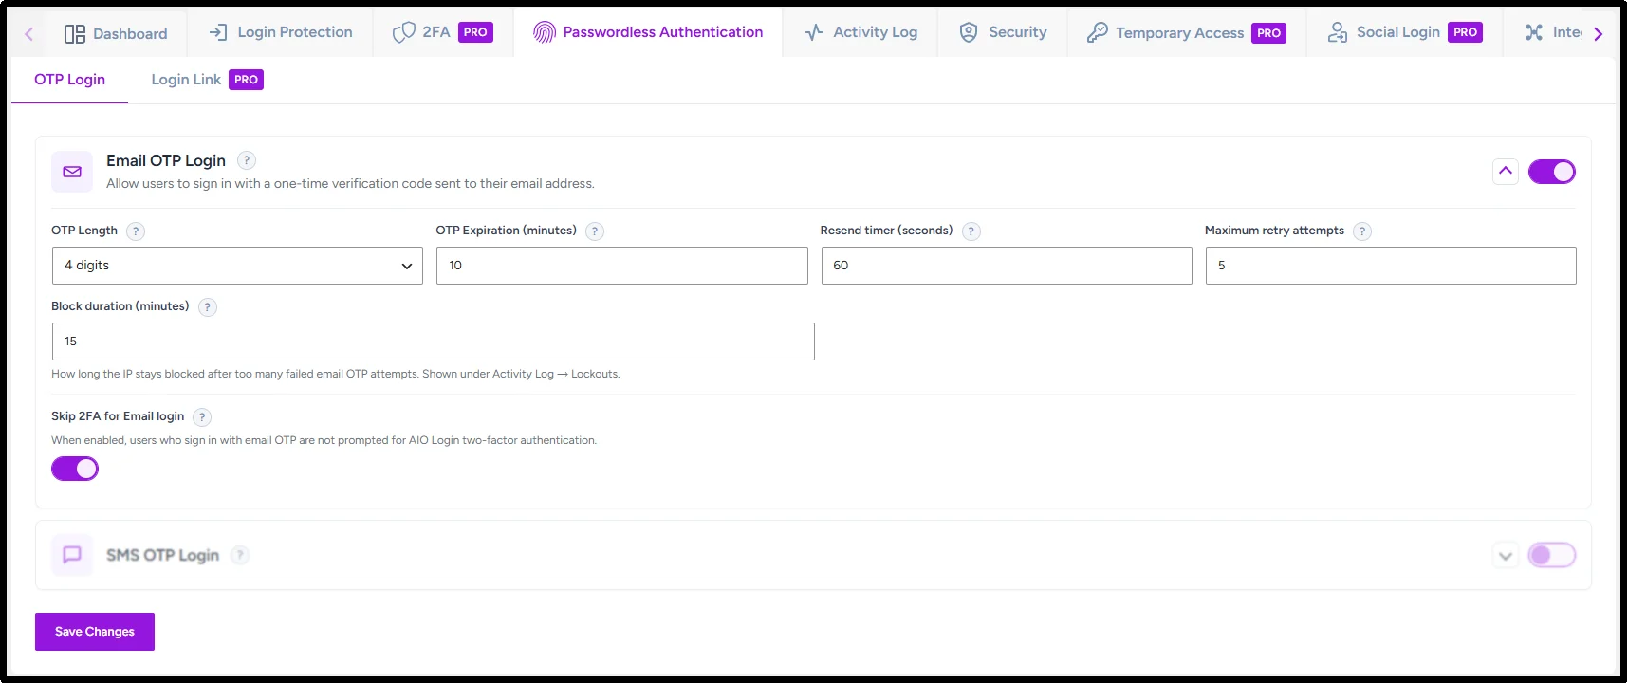Viewport: 1628px width, 683px height.
Task: Click the help icon beside Email OTP Login
Action: click(247, 160)
